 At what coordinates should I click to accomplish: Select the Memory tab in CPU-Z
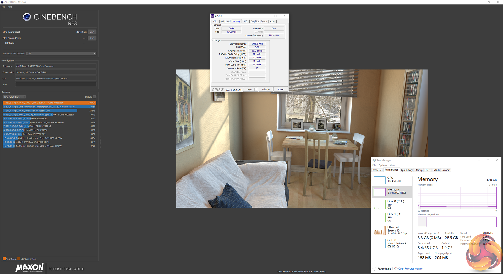point(236,21)
